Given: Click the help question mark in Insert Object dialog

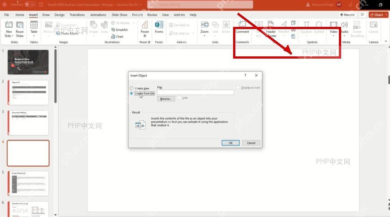Looking at the screenshot, I should tap(245, 75).
